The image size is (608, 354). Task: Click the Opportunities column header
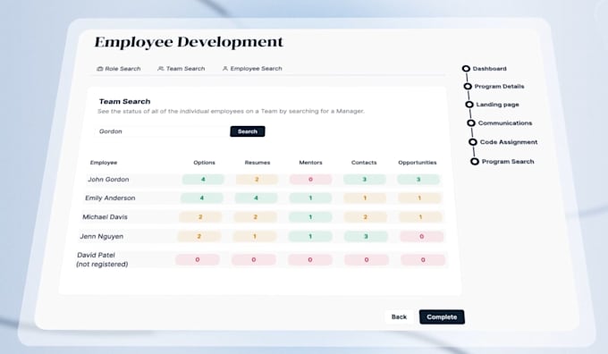(418, 163)
